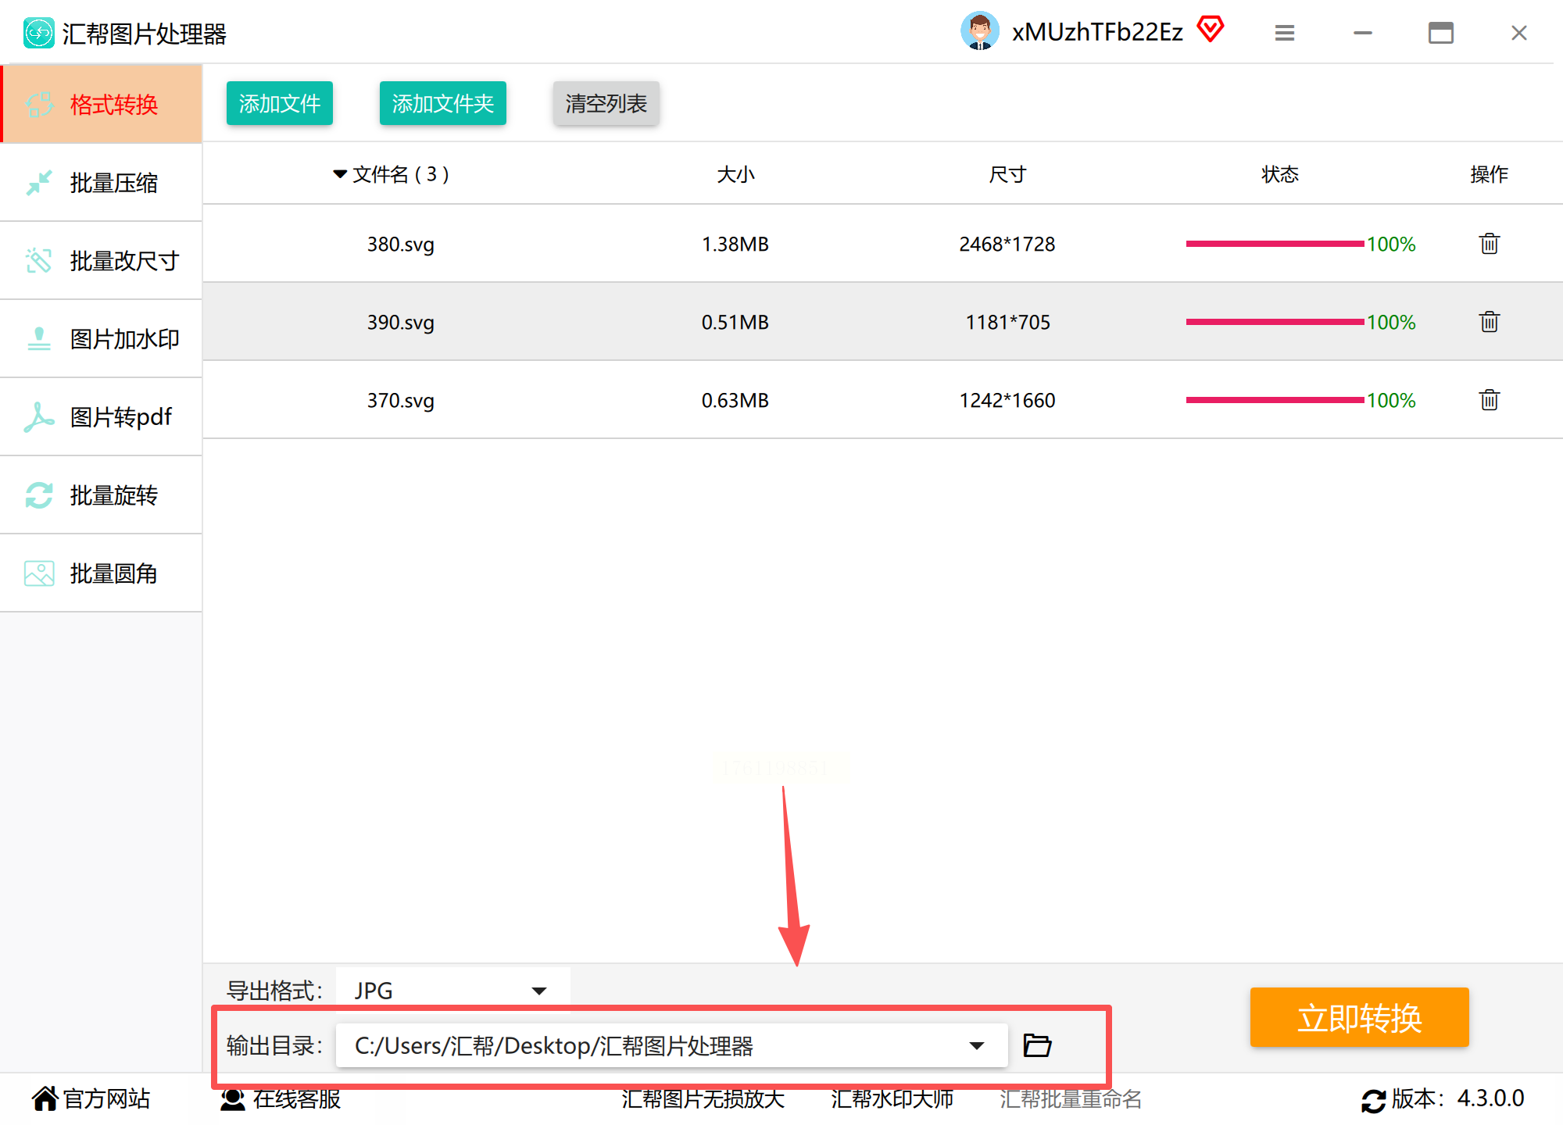Expand the export format JPG dropdown
1563x1125 pixels.
click(538, 991)
